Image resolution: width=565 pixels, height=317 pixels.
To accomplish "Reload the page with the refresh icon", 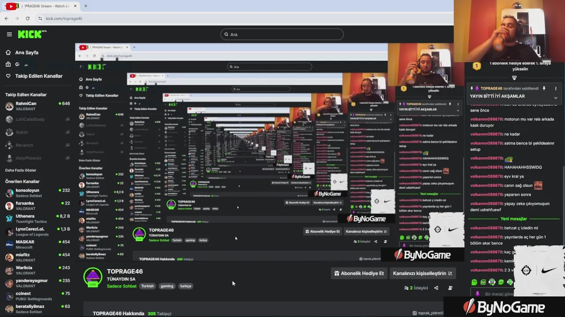I will (27, 18).
